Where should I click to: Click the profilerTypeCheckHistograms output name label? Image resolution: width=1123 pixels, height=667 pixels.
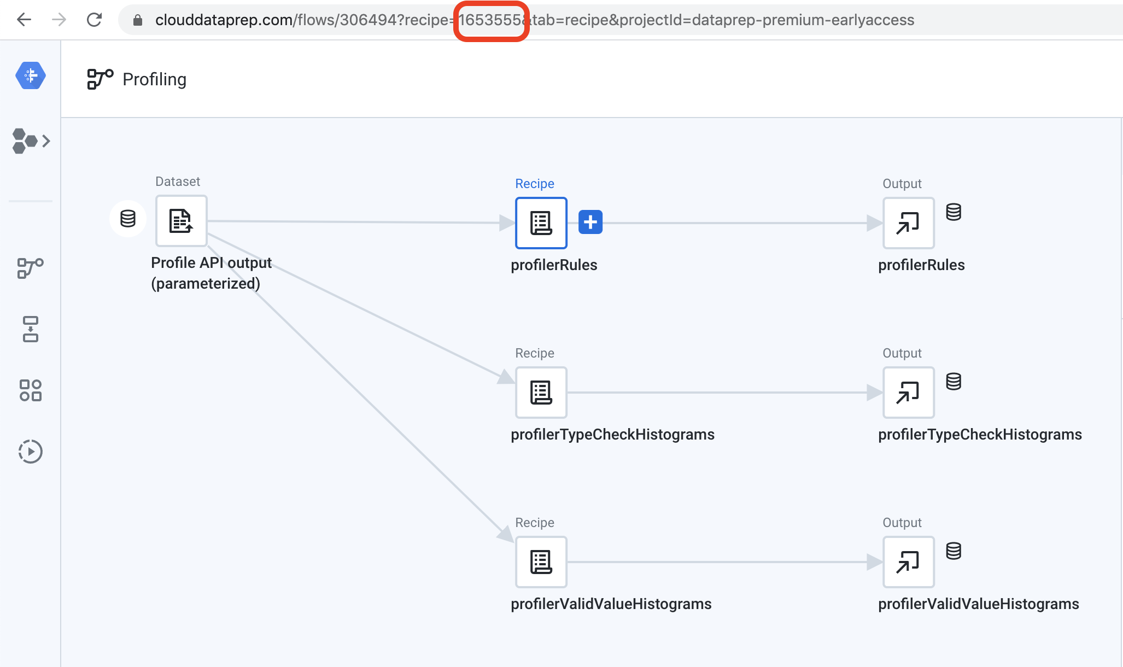tap(980, 435)
